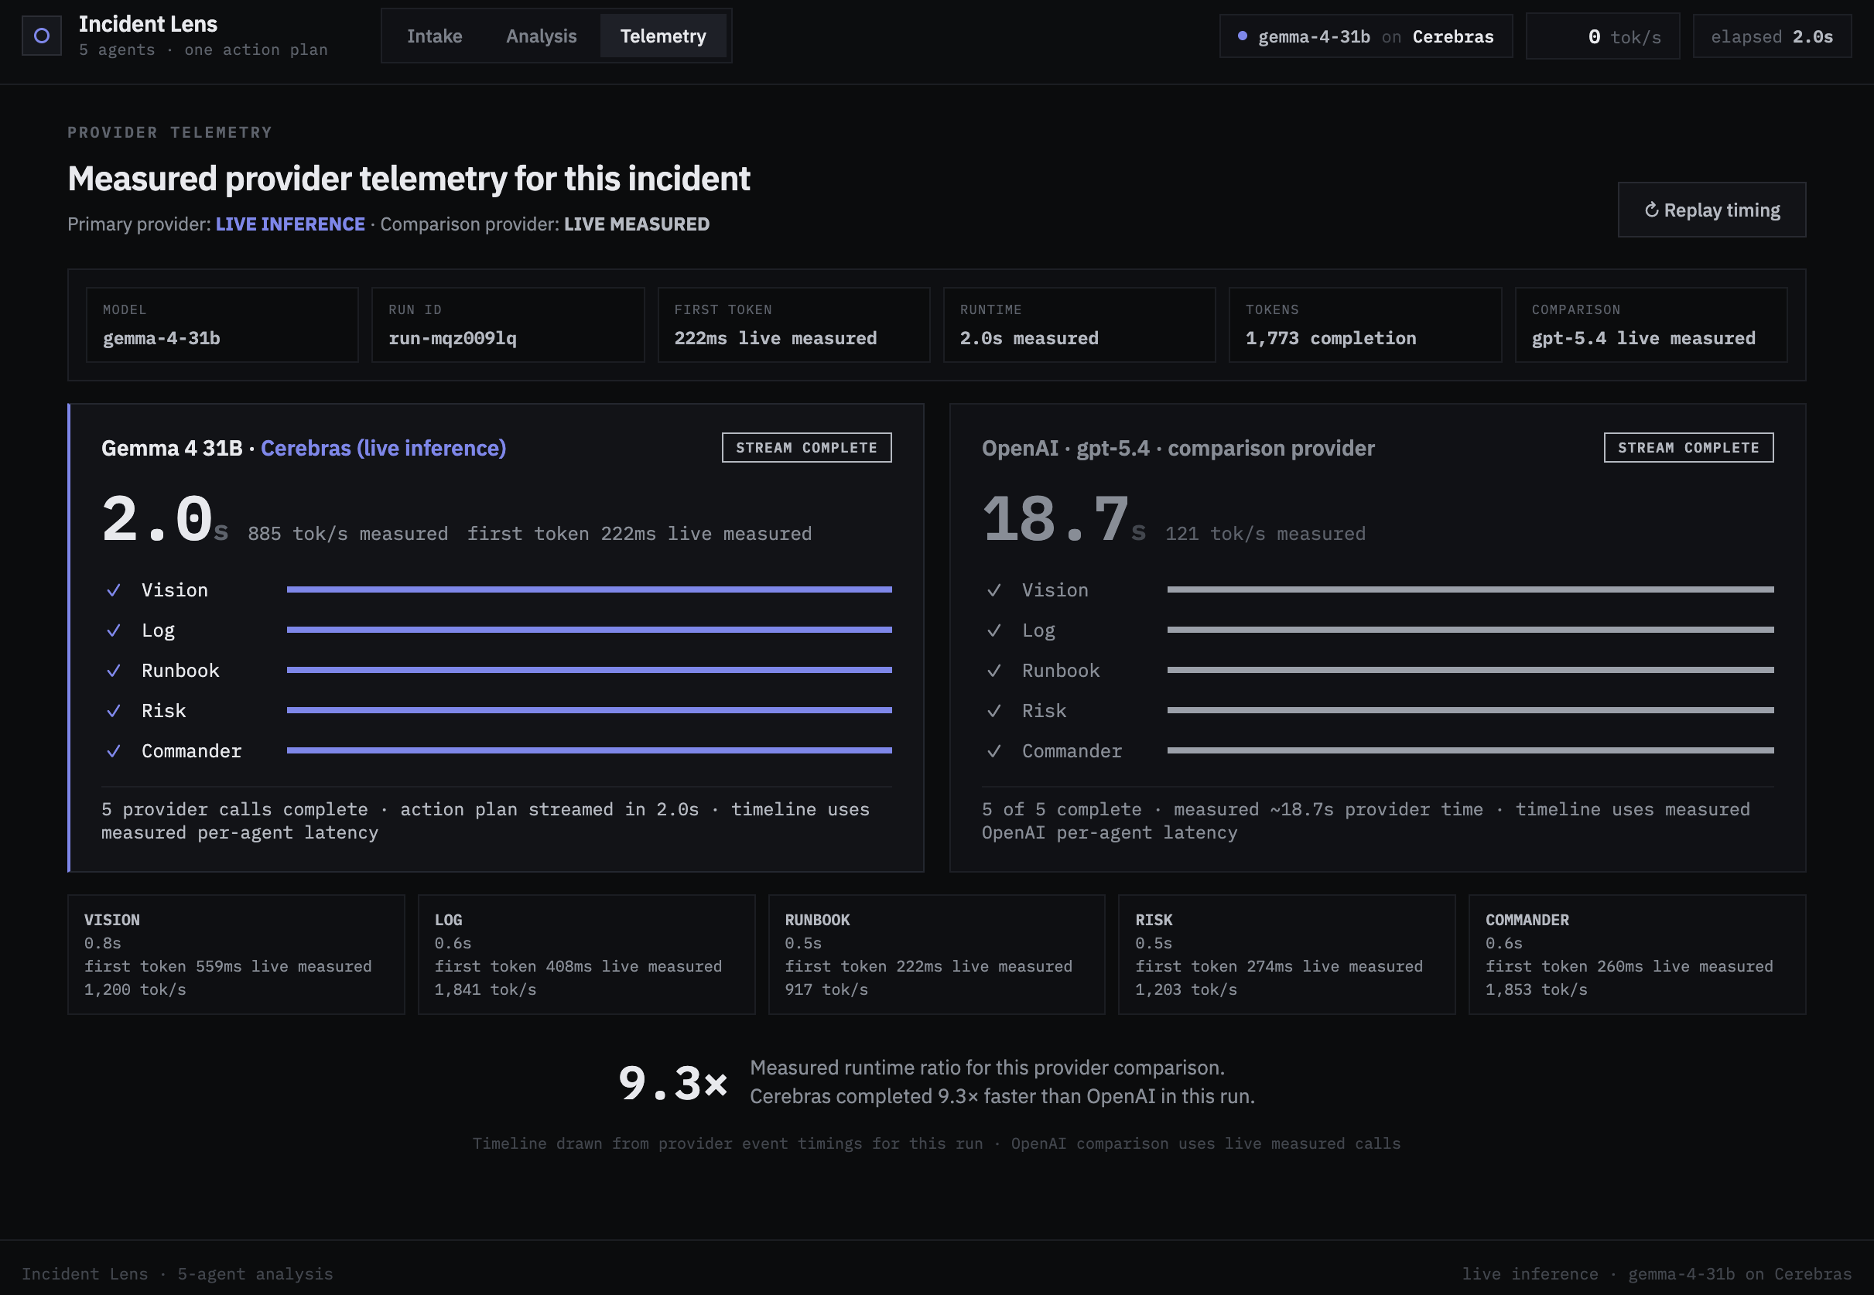Screen dimensions: 1874x1295
Task: Click the Vision checkmark in the Cerebras panel
Action: [114, 590]
